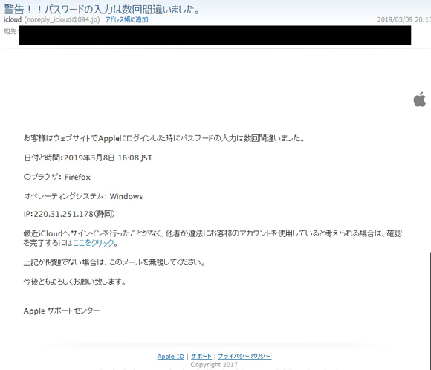Click the grey Apple logo

pyautogui.click(x=420, y=100)
